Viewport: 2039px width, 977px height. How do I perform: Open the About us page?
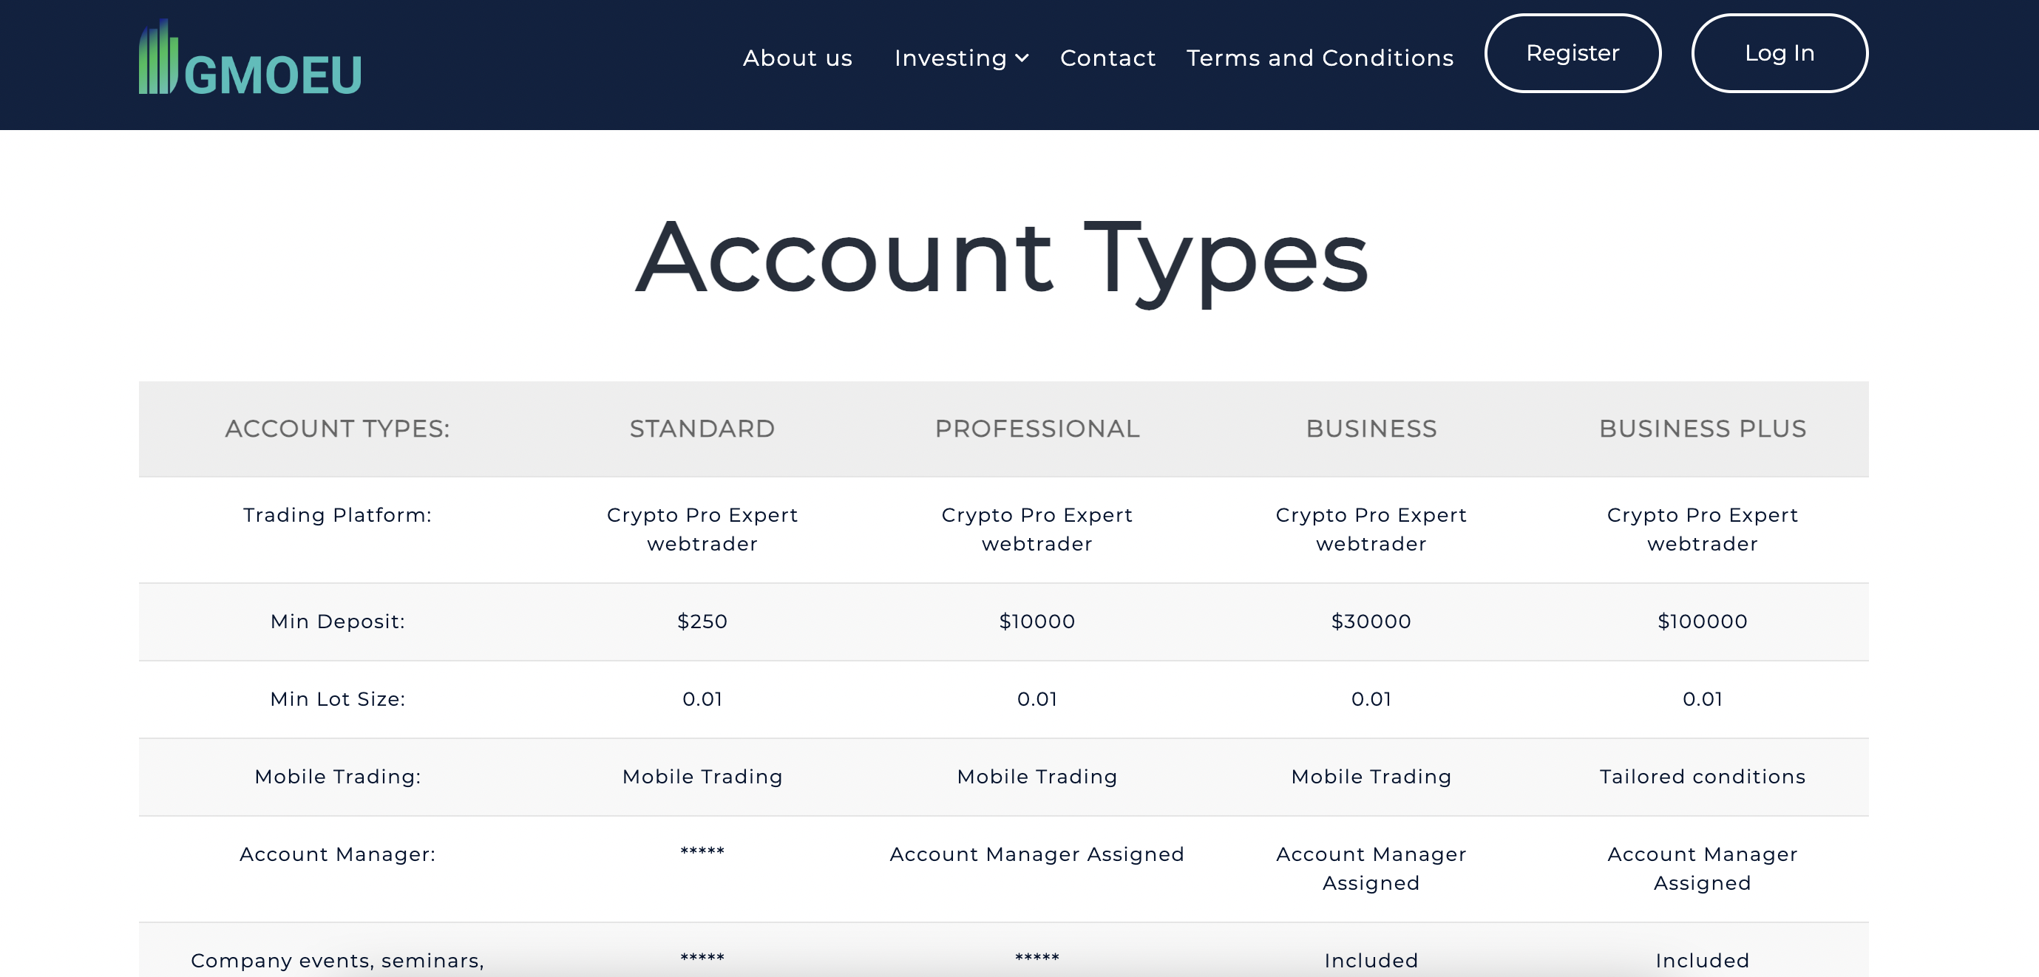point(797,58)
